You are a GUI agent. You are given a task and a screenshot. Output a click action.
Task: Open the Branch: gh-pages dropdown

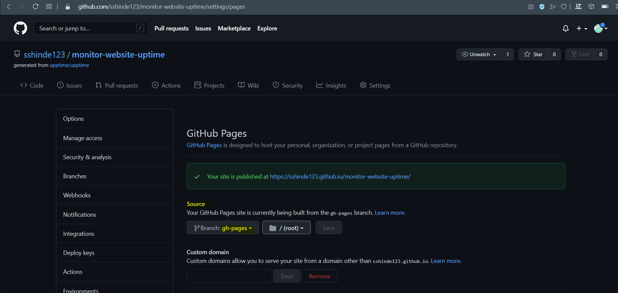pos(223,228)
